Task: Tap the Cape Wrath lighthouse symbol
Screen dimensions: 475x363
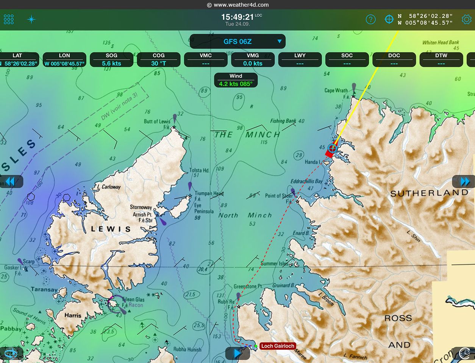Action: click(354, 91)
